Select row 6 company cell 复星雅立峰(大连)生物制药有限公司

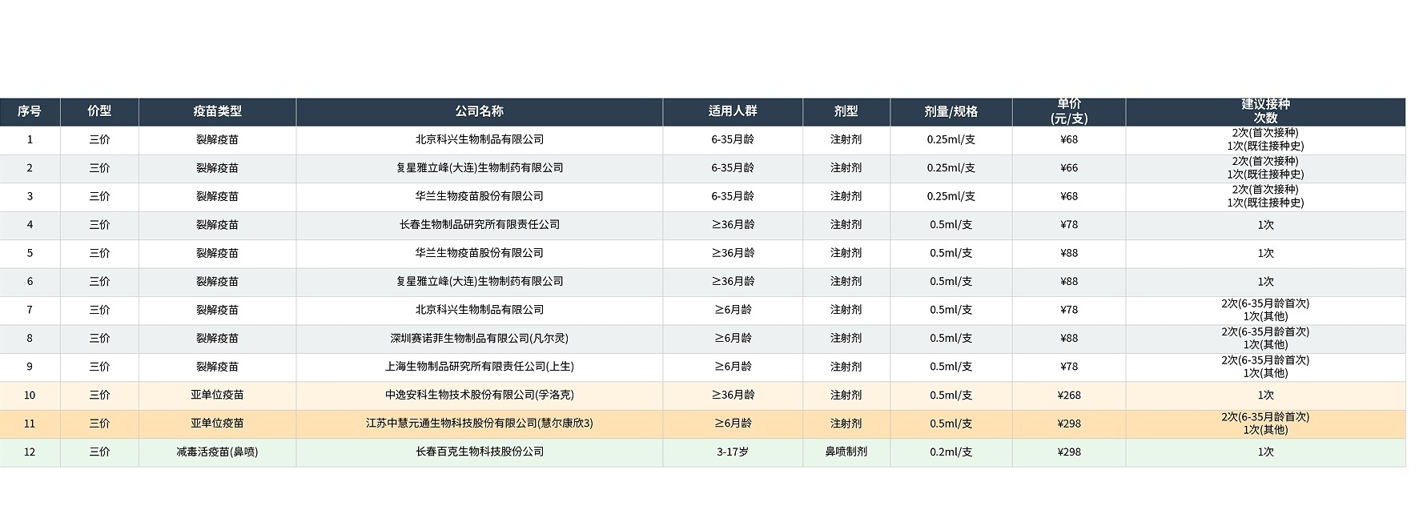point(479,282)
